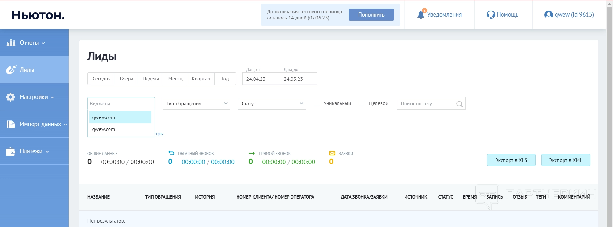
Task: Click the data import document icon
Action: [x=11, y=124]
